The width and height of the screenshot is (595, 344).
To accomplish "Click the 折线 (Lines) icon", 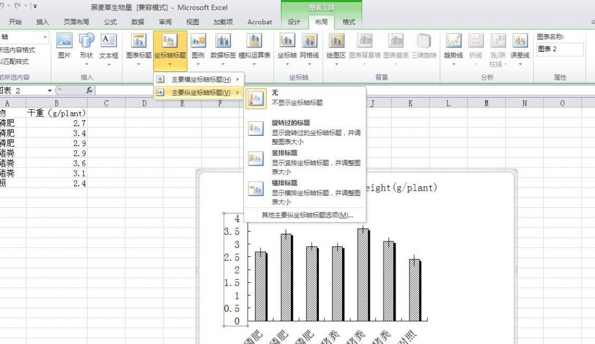I will pos(475,41).
